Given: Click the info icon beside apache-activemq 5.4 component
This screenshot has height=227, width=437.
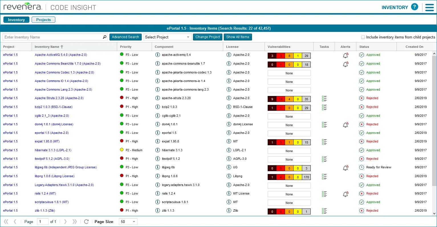Looking at the screenshot, I should pyautogui.click(x=158, y=55).
